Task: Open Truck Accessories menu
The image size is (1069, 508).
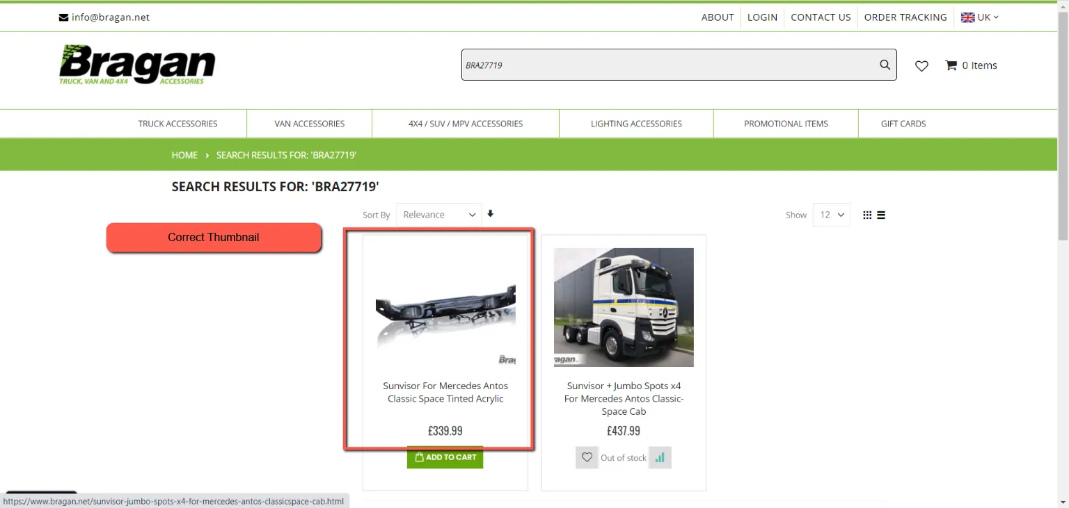Action: coord(177,124)
